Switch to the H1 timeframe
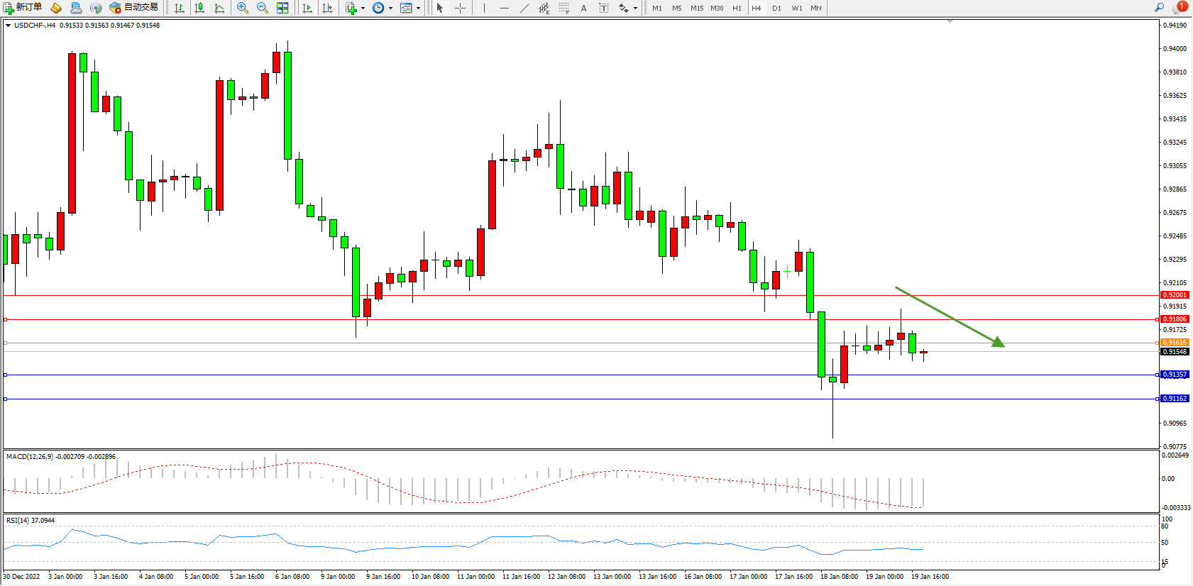This screenshot has width=1193, height=586. click(x=737, y=8)
